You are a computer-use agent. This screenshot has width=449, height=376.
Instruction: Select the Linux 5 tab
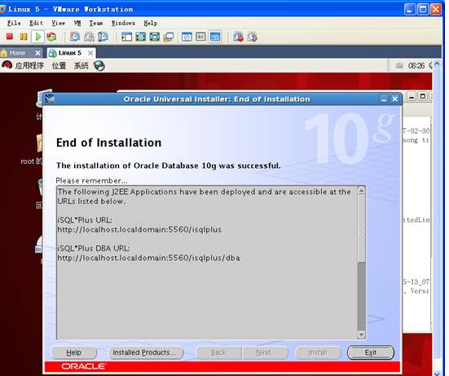pyautogui.click(x=70, y=53)
